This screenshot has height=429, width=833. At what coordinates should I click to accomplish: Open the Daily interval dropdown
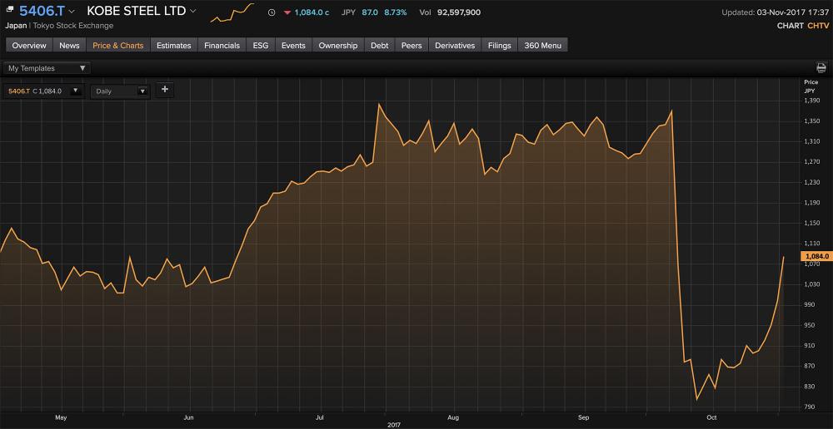point(120,91)
